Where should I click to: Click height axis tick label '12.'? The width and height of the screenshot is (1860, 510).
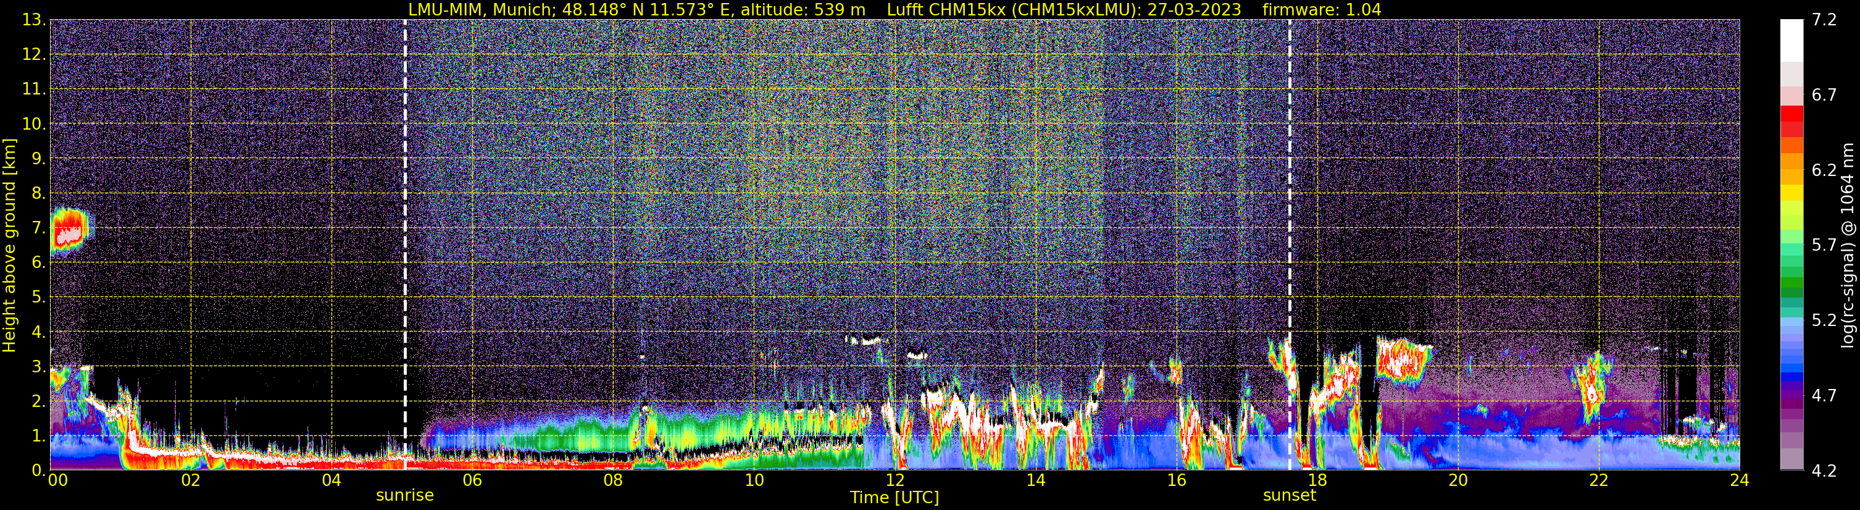34,55
